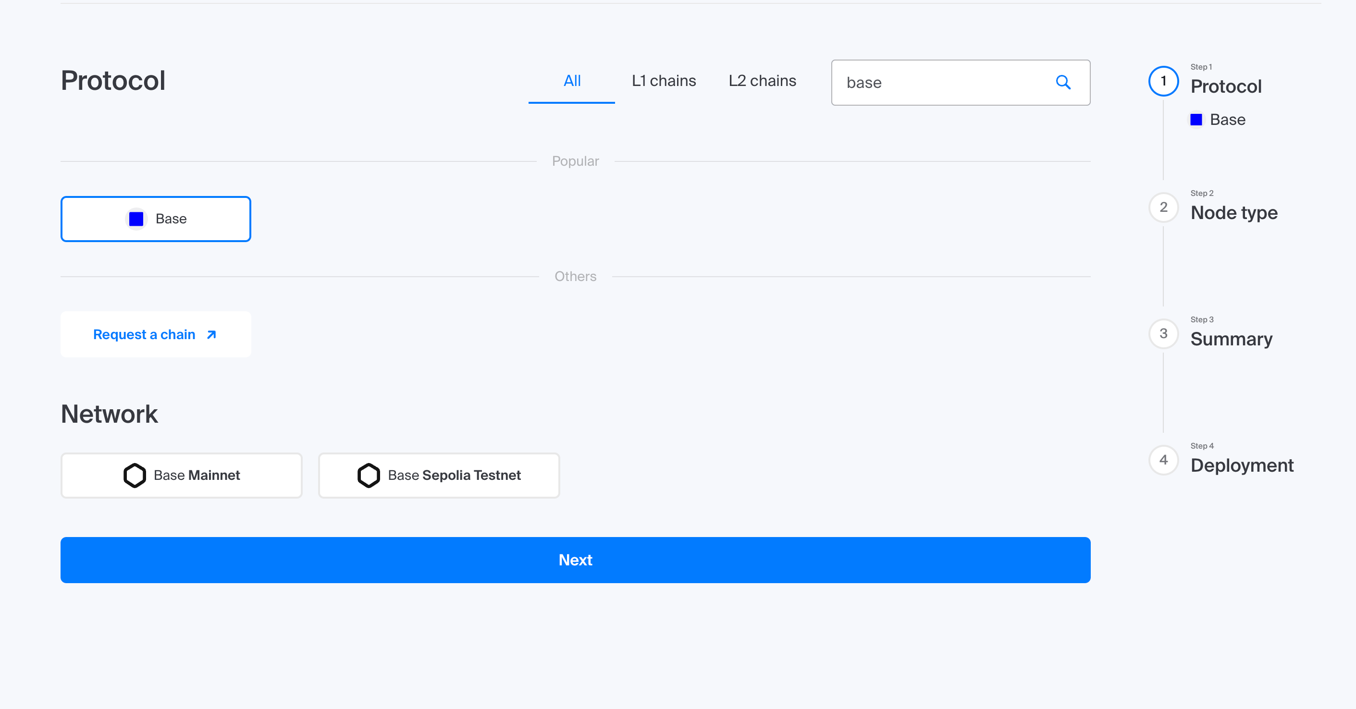
Task: Click the arrow icon beside Request a chain
Action: click(x=211, y=335)
